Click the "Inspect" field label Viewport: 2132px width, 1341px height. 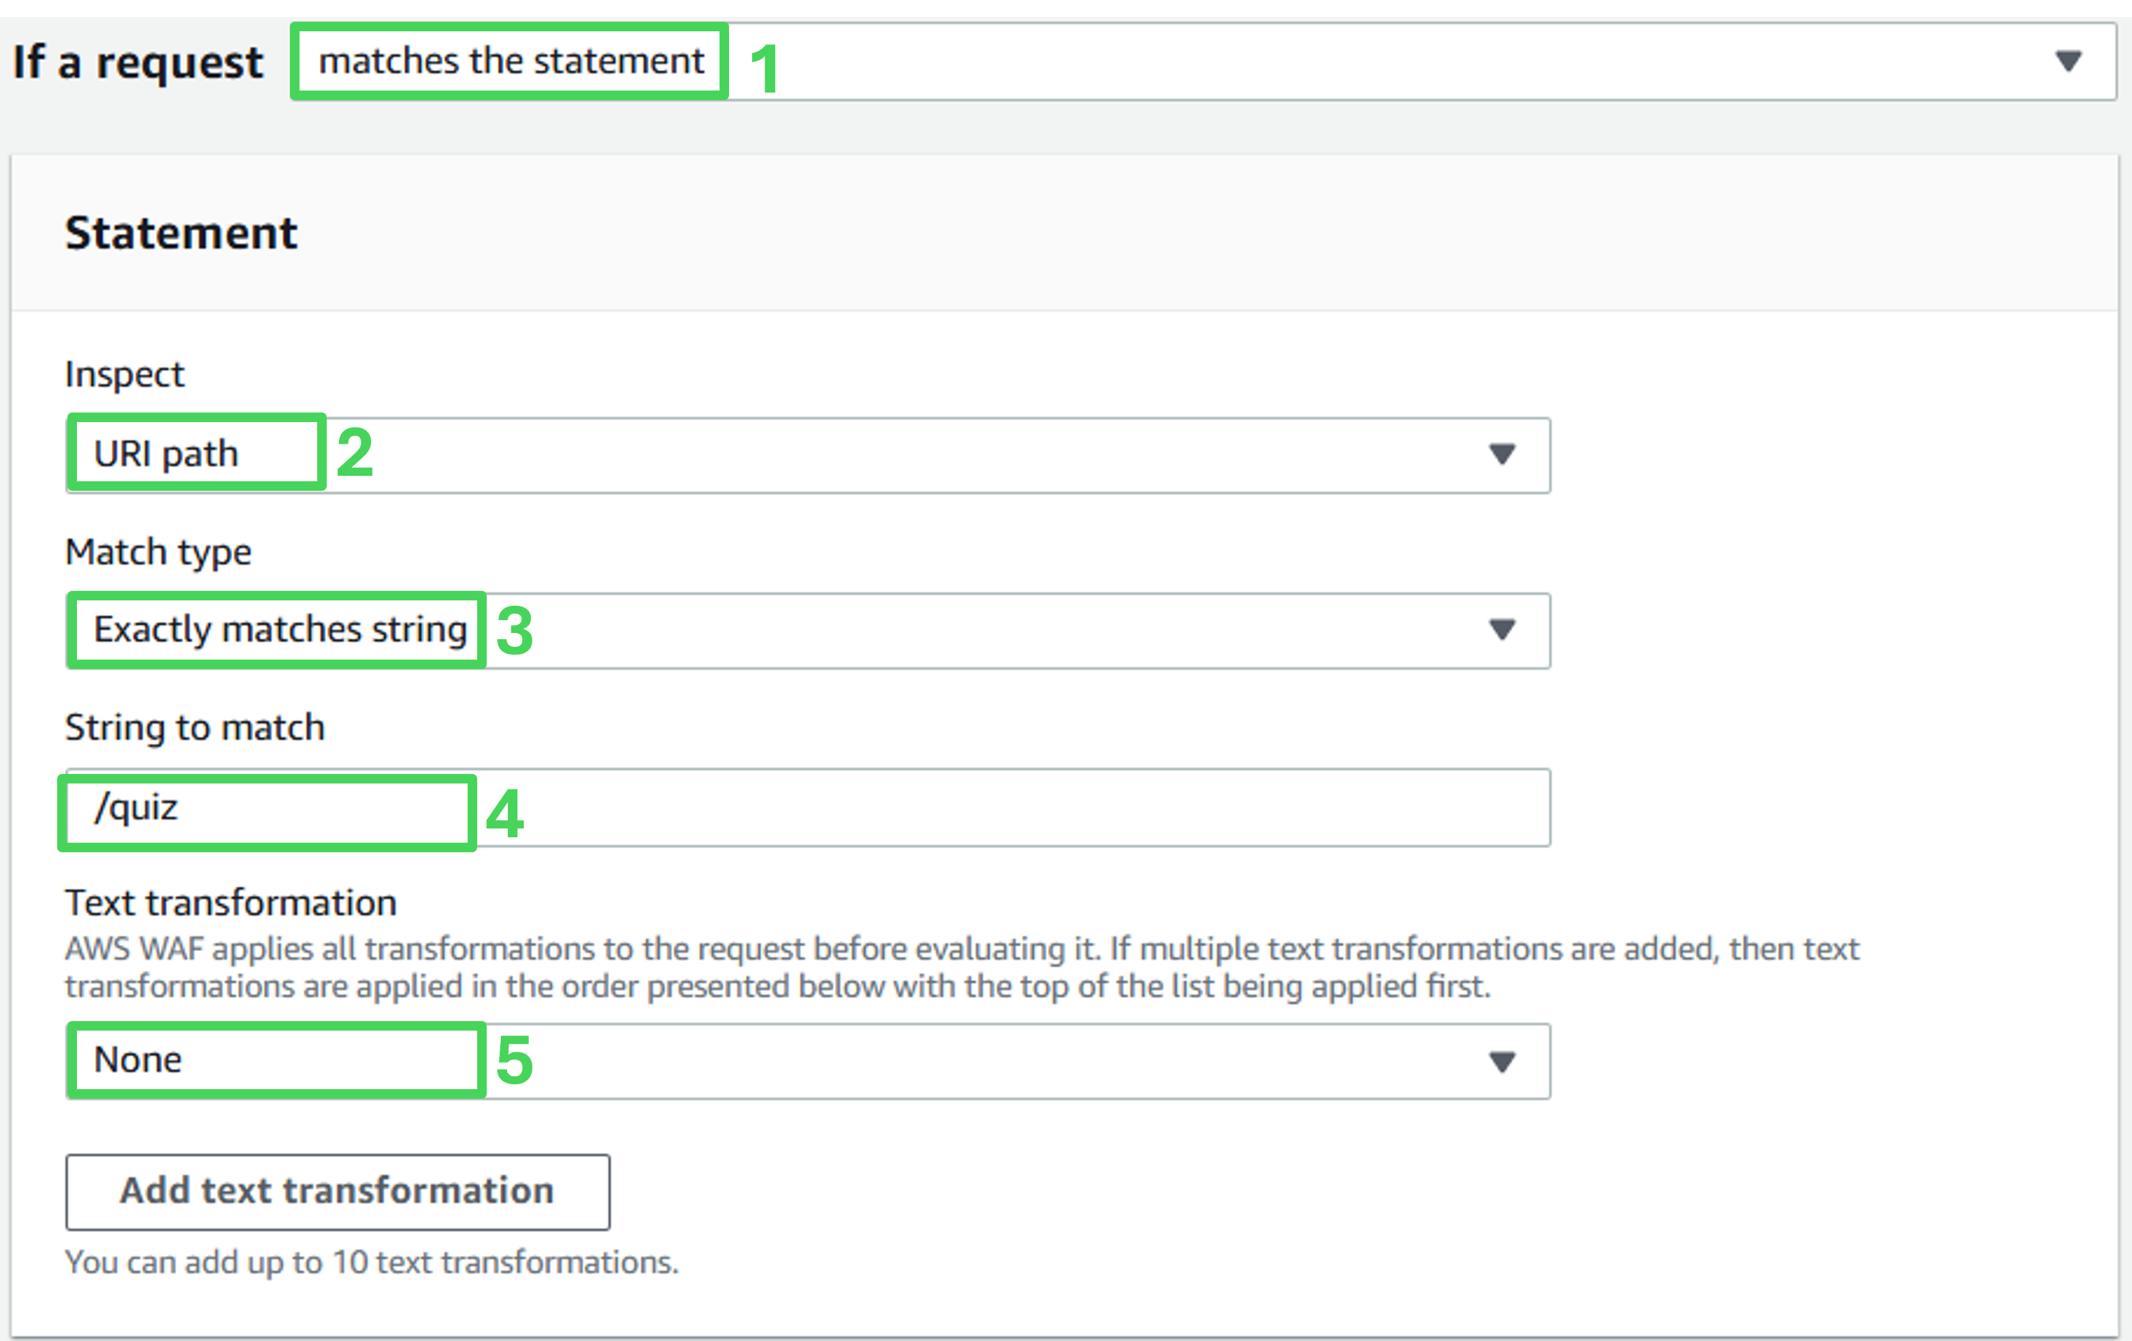click(x=125, y=374)
